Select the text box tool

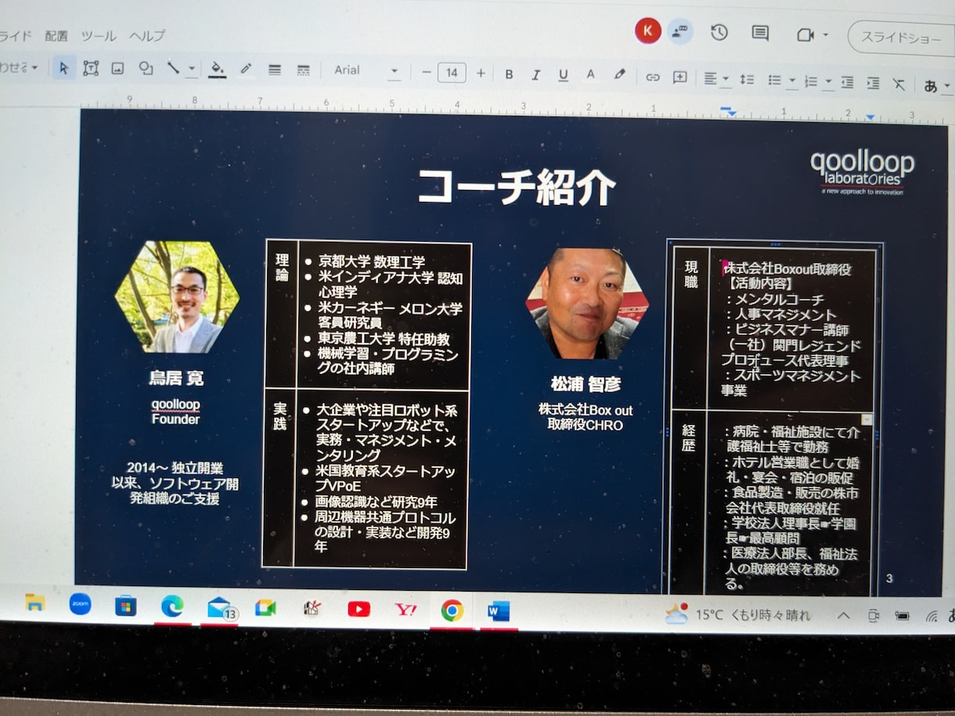(91, 69)
